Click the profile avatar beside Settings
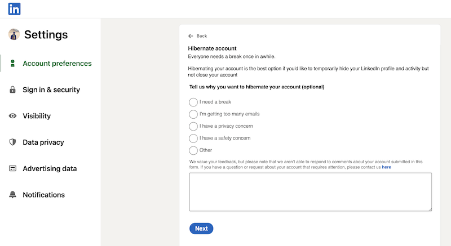Image resolution: width=451 pixels, height=246 pixels. (x=14, y=34)
